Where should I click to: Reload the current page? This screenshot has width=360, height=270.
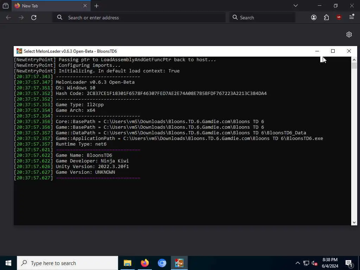(34, 18)
